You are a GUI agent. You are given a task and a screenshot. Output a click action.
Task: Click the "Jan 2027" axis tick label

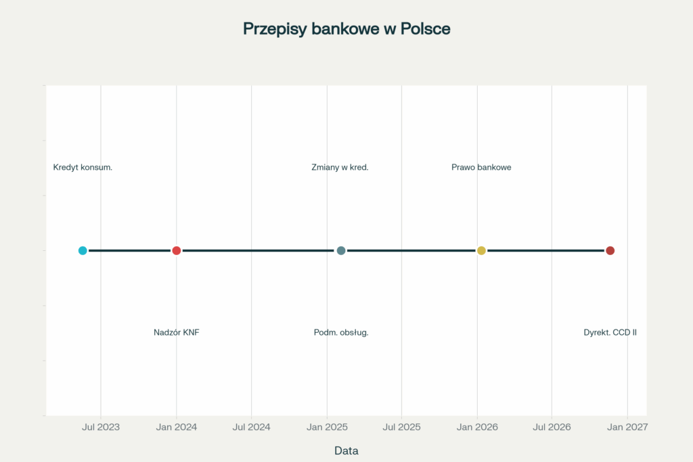(x=627, y=428)
